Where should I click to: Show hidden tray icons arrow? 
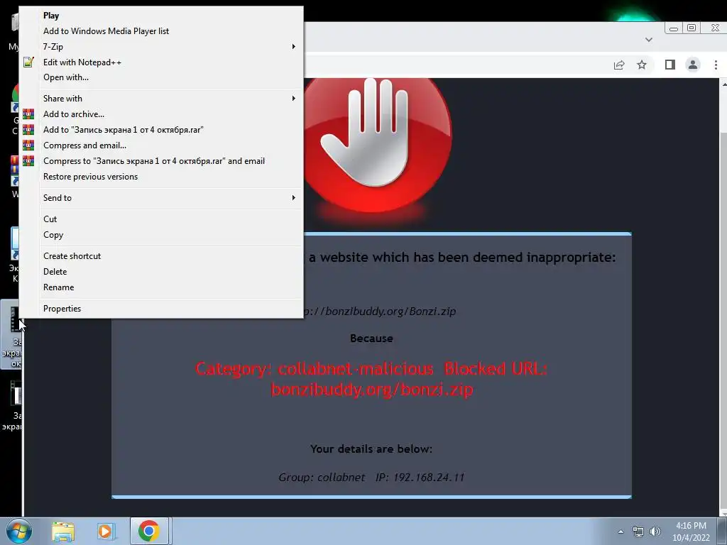[x=621, y=532]
